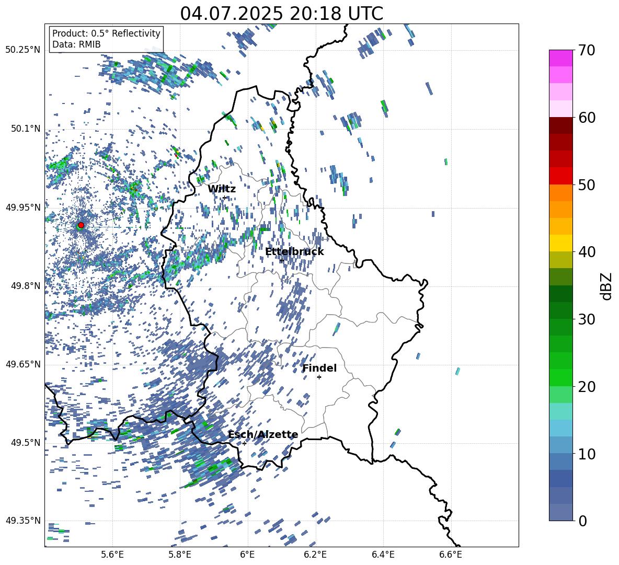Click the 6.6°E longitude label
Screen dimensions: 619x565
click(x=451, y=555)
